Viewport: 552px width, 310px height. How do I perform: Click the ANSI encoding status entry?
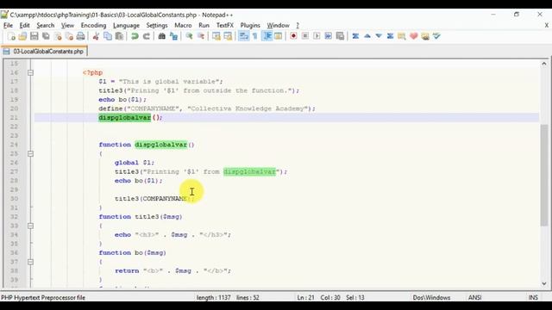(x=474, y=298)
